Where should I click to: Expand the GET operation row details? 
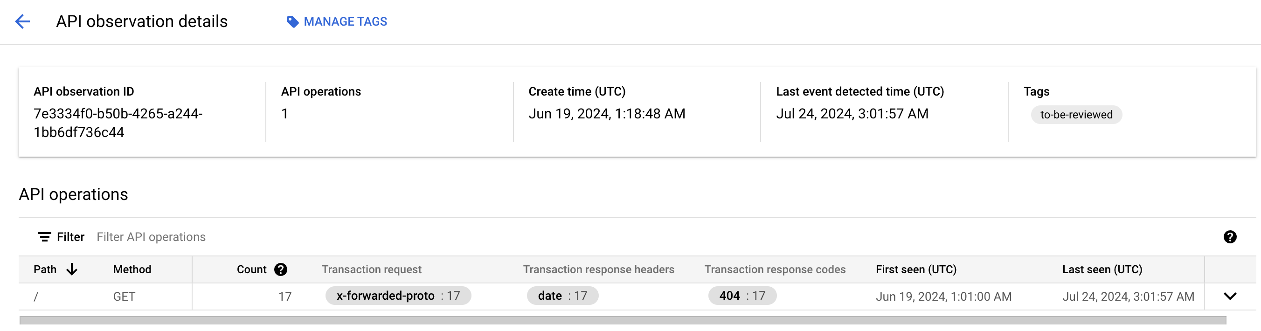(1230, 296)
